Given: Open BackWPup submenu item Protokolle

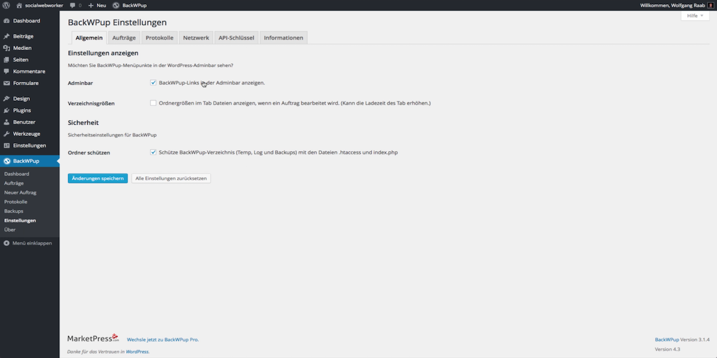Looking at the screenshot, I should pos(16,202).
